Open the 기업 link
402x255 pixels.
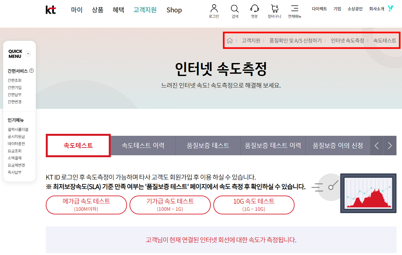[x=337, y=9]
